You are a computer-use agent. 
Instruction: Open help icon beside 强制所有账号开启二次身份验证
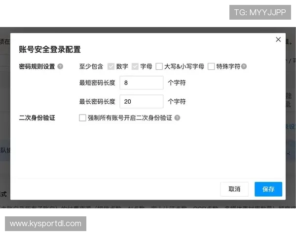177,118
